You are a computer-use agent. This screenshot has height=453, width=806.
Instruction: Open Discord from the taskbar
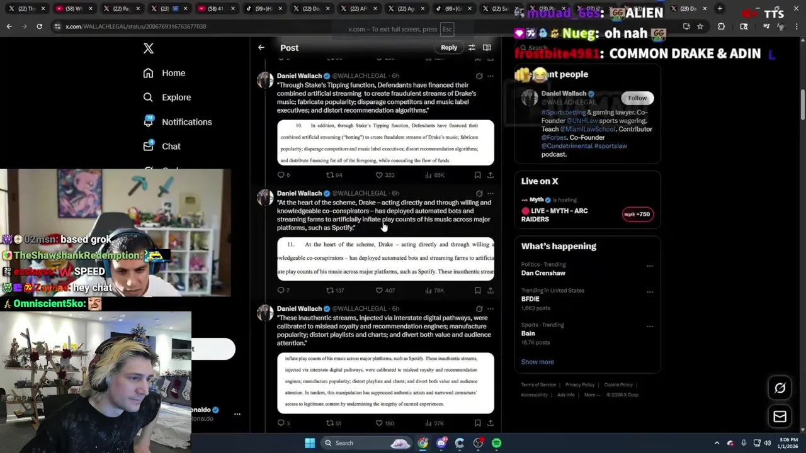point(441,443)
